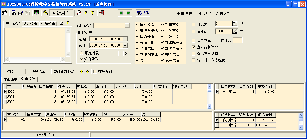Uncheck the 国际长途 checkbox
This screenshot has width=307, height=139.
[x=138, y=25]
